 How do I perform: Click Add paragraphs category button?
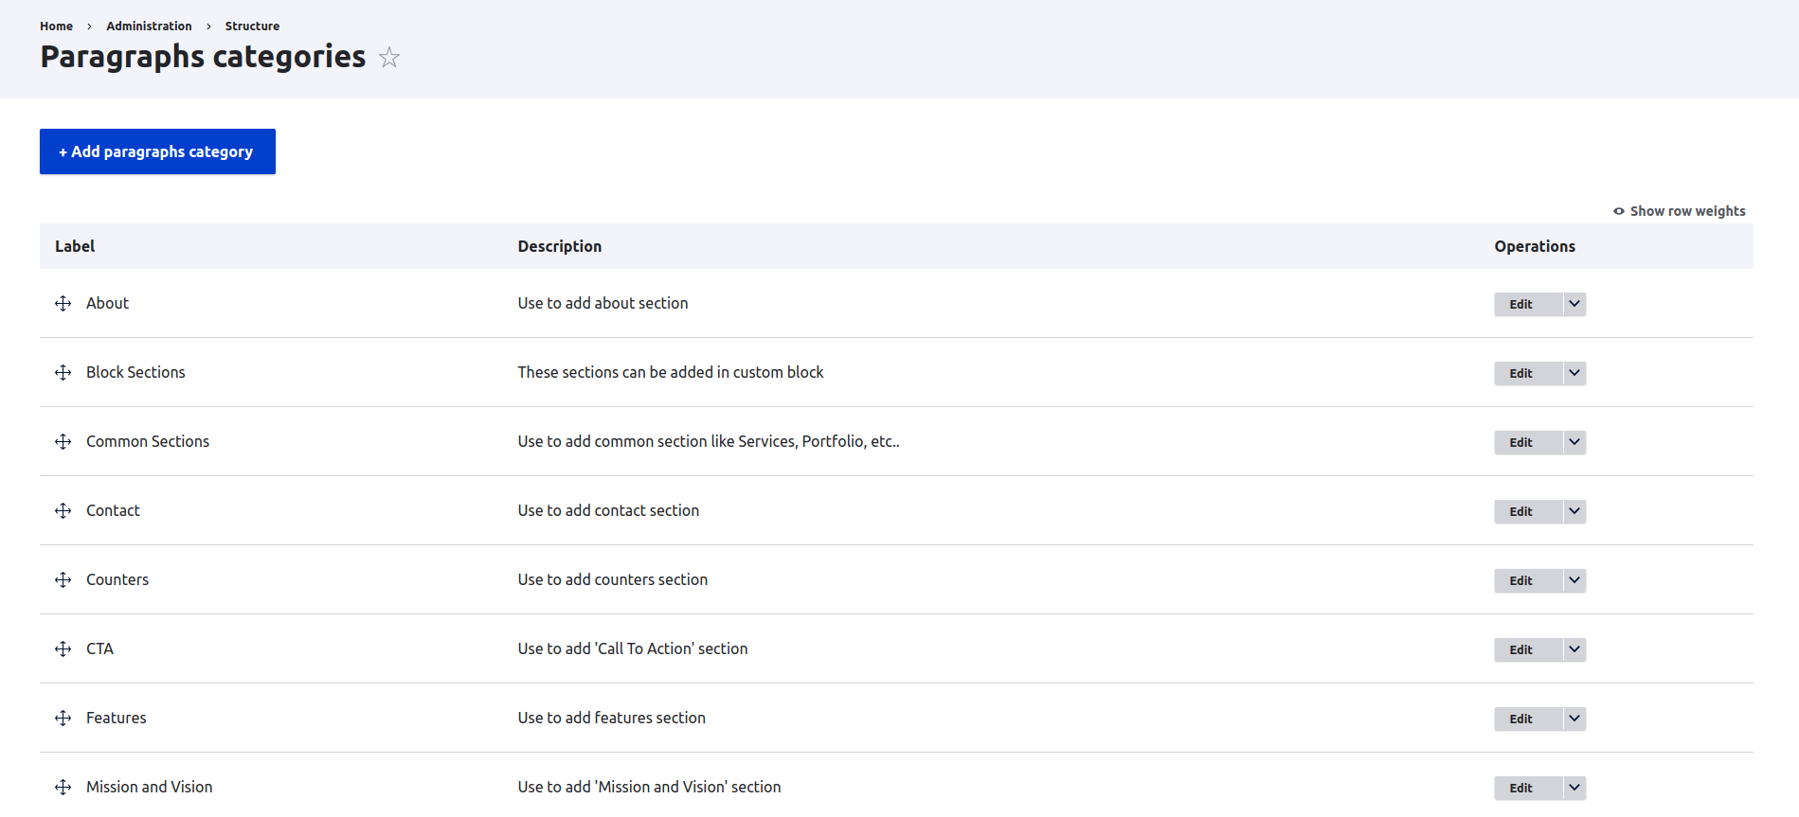click(x=157, y=151)
